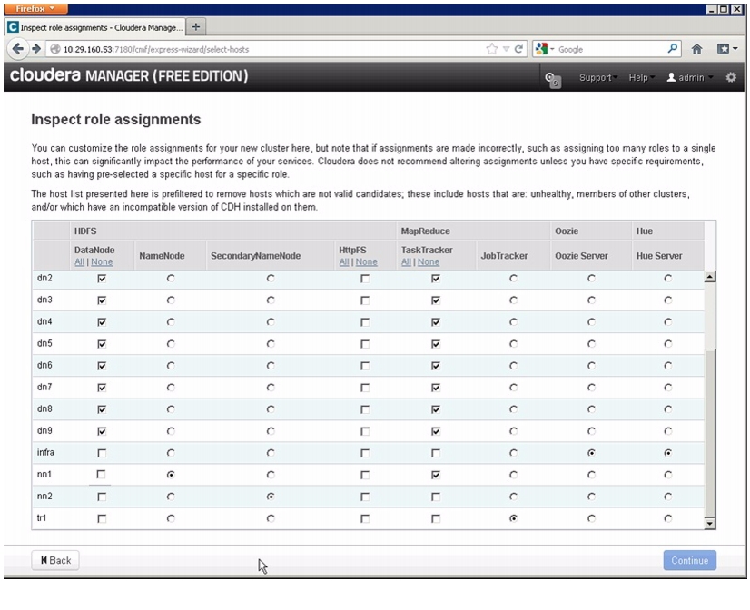Click the host name dn6
This screenshot has height=610, width=750.
(x=44, y=365)
